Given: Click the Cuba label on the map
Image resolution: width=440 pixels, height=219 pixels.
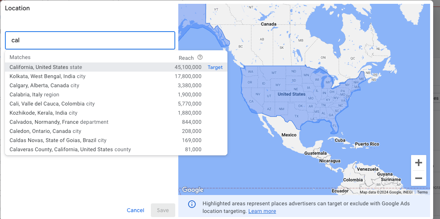Looking at the screenshot, I should point(340,140).
